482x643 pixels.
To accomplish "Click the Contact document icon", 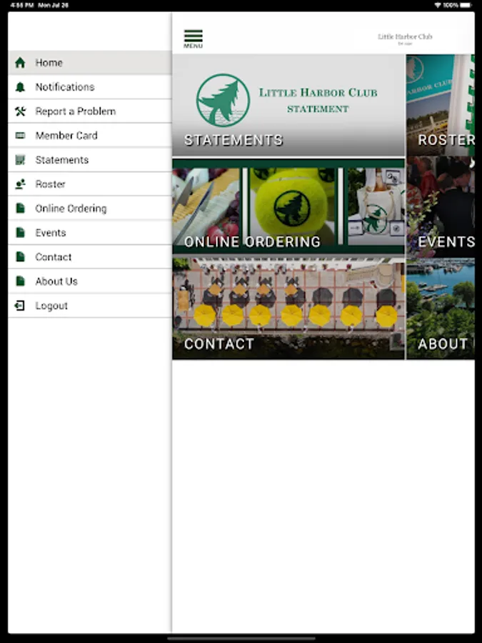I will click(20, 256).
